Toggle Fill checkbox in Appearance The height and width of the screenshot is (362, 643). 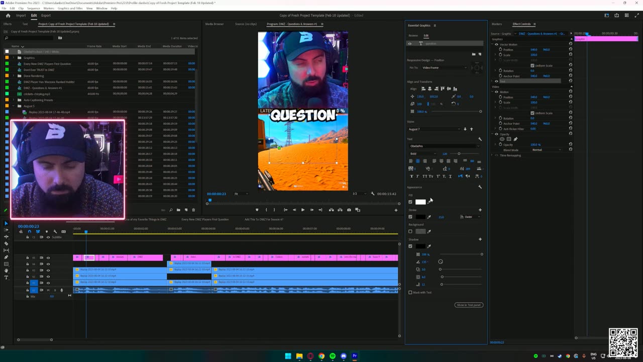(x=410, y=202)
